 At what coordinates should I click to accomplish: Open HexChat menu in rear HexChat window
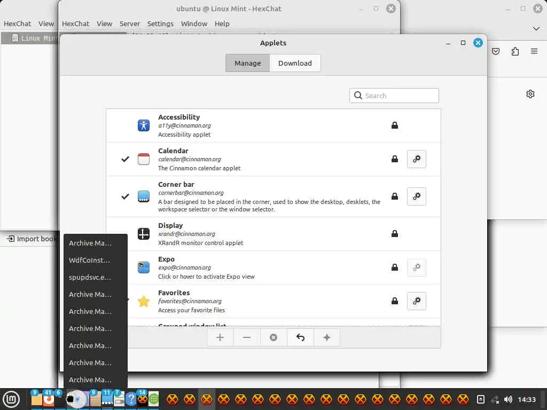tap(17, 23)
